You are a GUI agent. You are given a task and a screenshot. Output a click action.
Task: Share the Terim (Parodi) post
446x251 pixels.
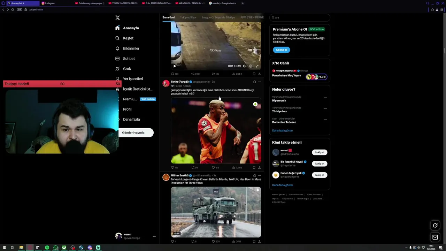tap(259, 168)
